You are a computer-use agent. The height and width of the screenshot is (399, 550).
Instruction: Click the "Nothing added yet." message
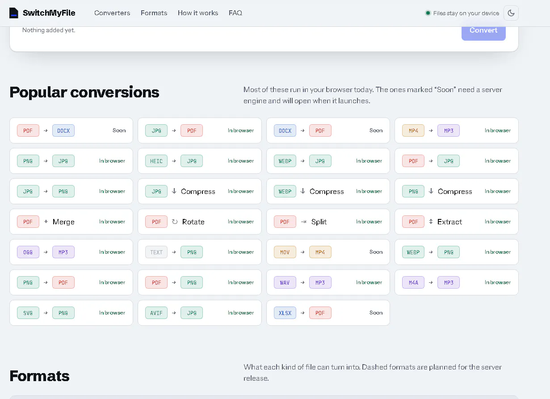pyautogui.click(x=49, y=30)
